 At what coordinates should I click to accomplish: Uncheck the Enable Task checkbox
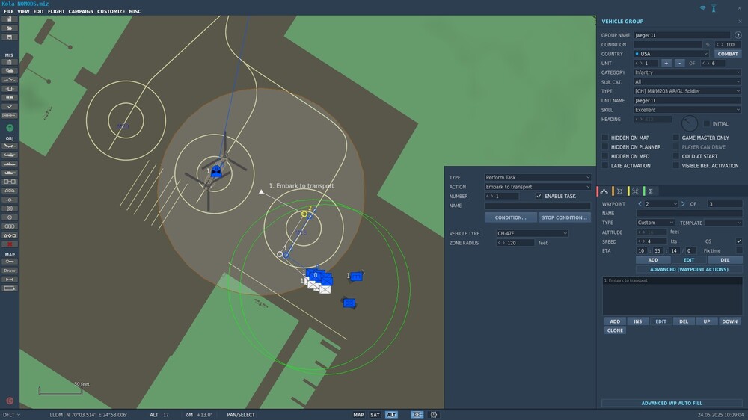pos(539,196)
